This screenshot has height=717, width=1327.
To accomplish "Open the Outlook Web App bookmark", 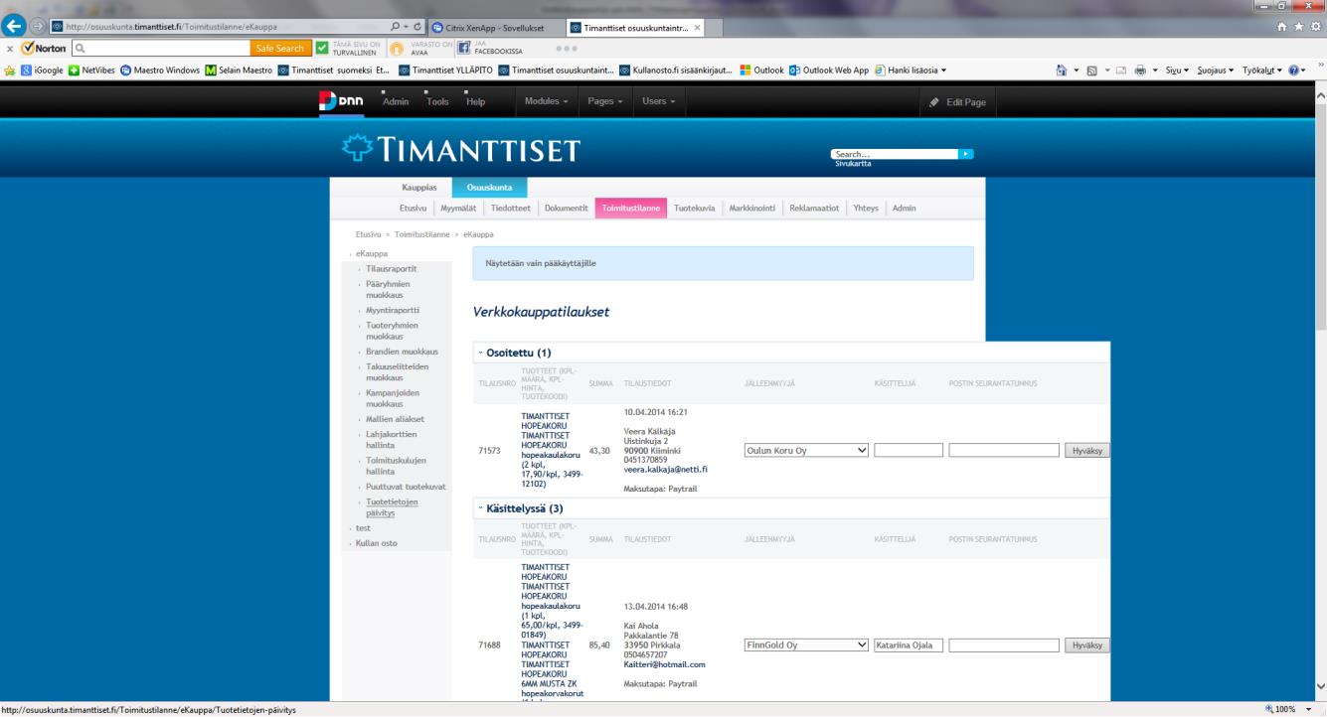I will tap(829, 70).
